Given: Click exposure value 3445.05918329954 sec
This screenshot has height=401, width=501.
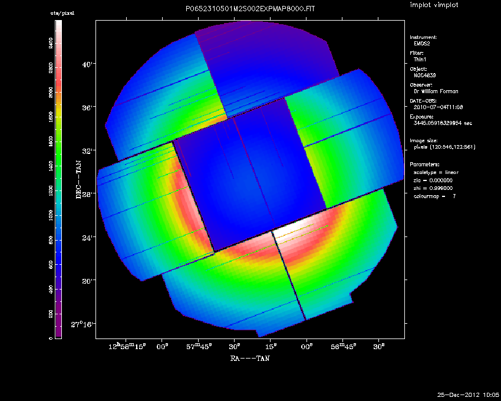Looking at the screenshot, I should click(443, 123).
